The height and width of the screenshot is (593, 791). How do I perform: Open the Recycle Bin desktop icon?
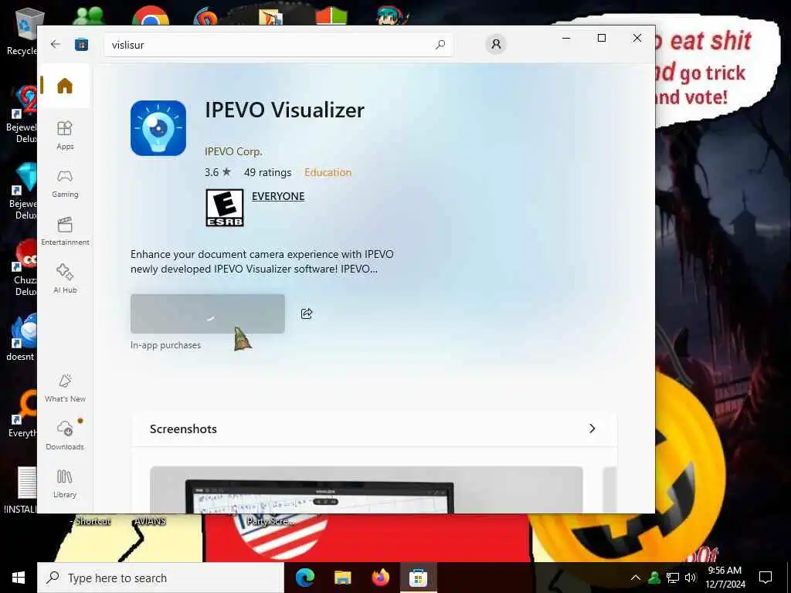(21, 31)
